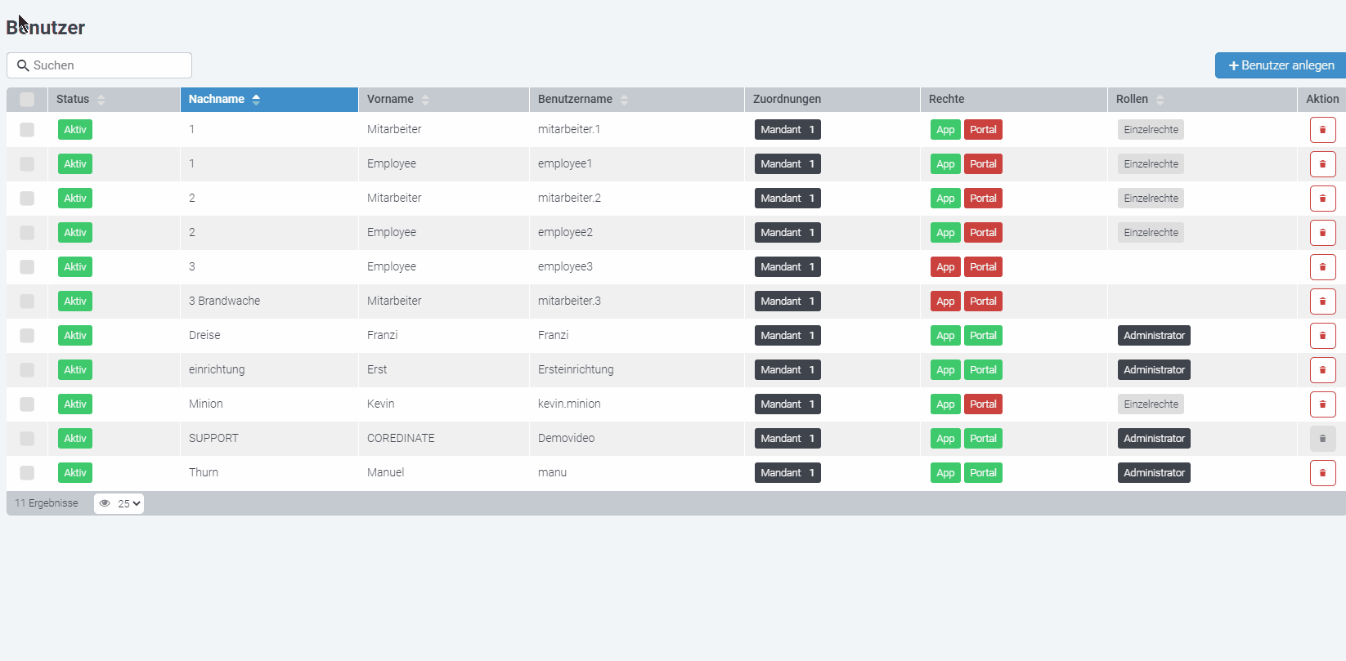
Task: Delete user kevin.minion via trash icon
Action: [1322, 404]
